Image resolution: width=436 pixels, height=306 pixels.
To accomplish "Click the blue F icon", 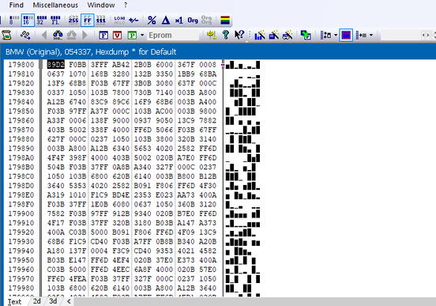I will pos(103,35).
